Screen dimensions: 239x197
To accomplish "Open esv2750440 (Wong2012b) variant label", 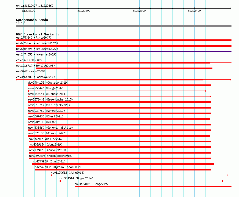I will [x=46, y=88].
